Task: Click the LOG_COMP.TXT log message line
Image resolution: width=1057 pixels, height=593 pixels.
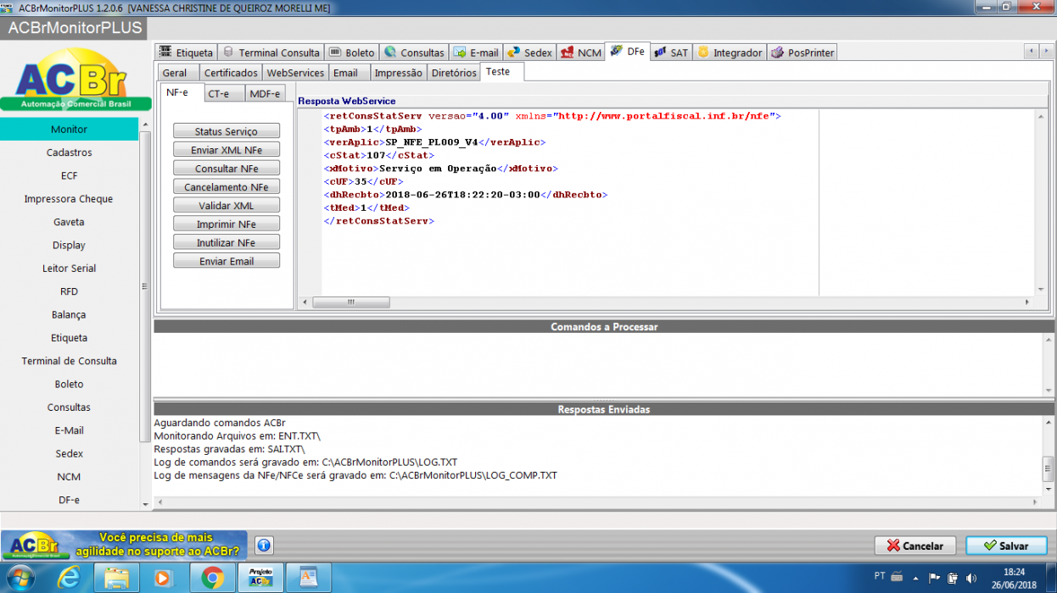Action: click(x=355, y=475)
